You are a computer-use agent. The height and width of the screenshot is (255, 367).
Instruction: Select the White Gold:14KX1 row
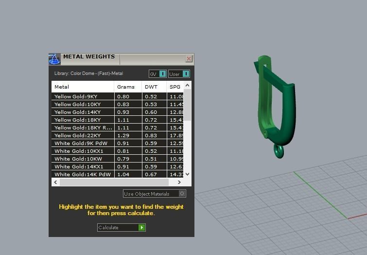[x=118, y=166]
